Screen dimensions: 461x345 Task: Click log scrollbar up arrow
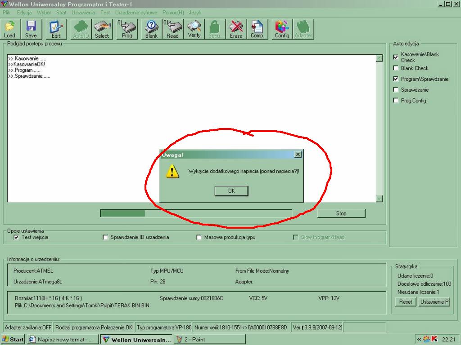click(379, 58)
